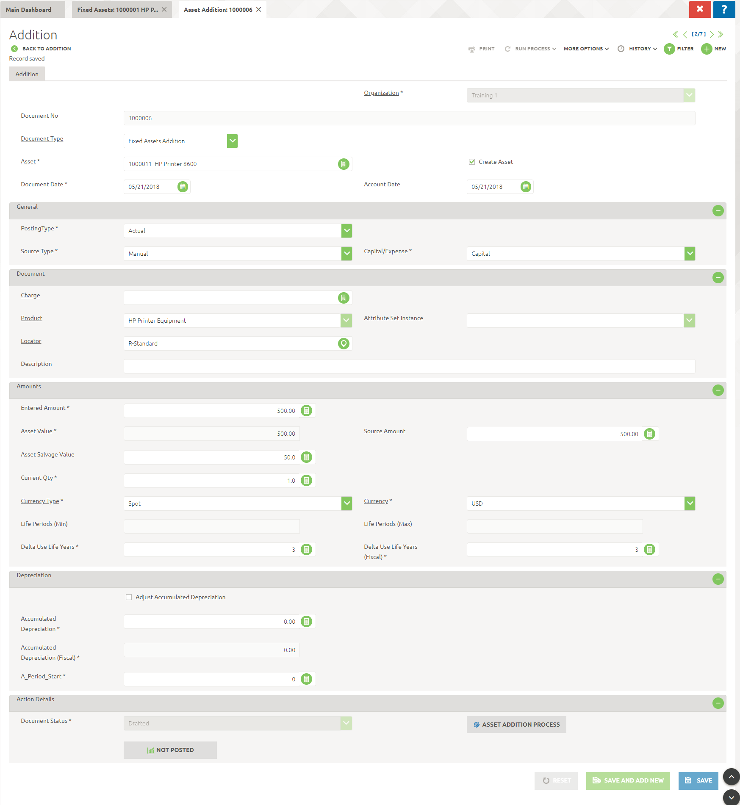Go to the last record arrow

tap(721, 34)
